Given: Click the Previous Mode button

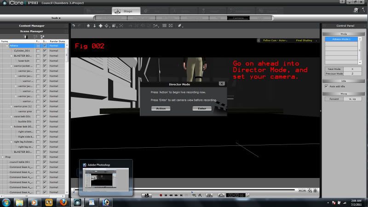Looking at the screenshot, I should (x=334, y=74).
